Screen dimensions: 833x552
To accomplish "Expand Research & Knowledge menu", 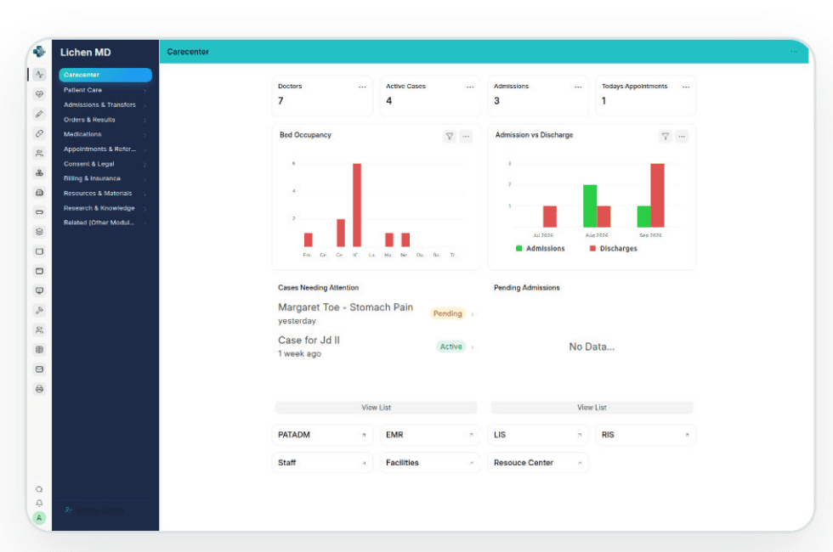I will (x=105, y=208).
